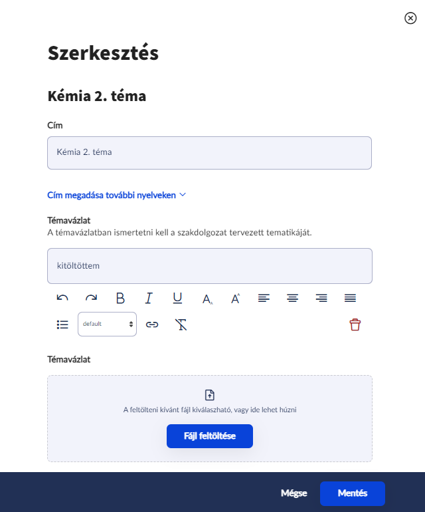This screenshot has width=425, height=512.
Task: Align text to the left
Action: tap(264, 298)
